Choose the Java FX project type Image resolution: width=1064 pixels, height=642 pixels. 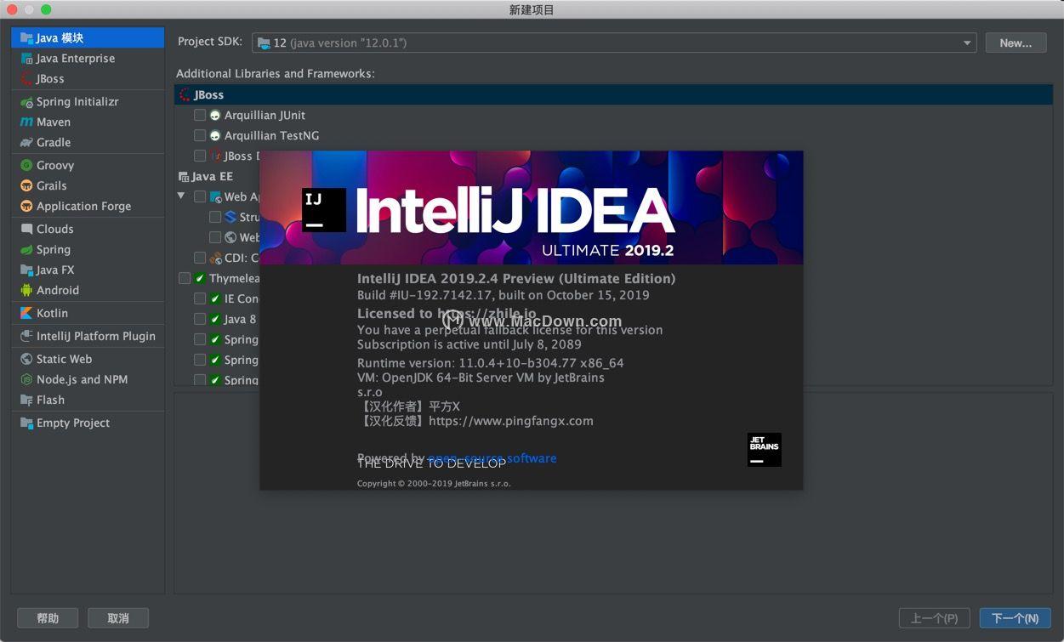88,270
